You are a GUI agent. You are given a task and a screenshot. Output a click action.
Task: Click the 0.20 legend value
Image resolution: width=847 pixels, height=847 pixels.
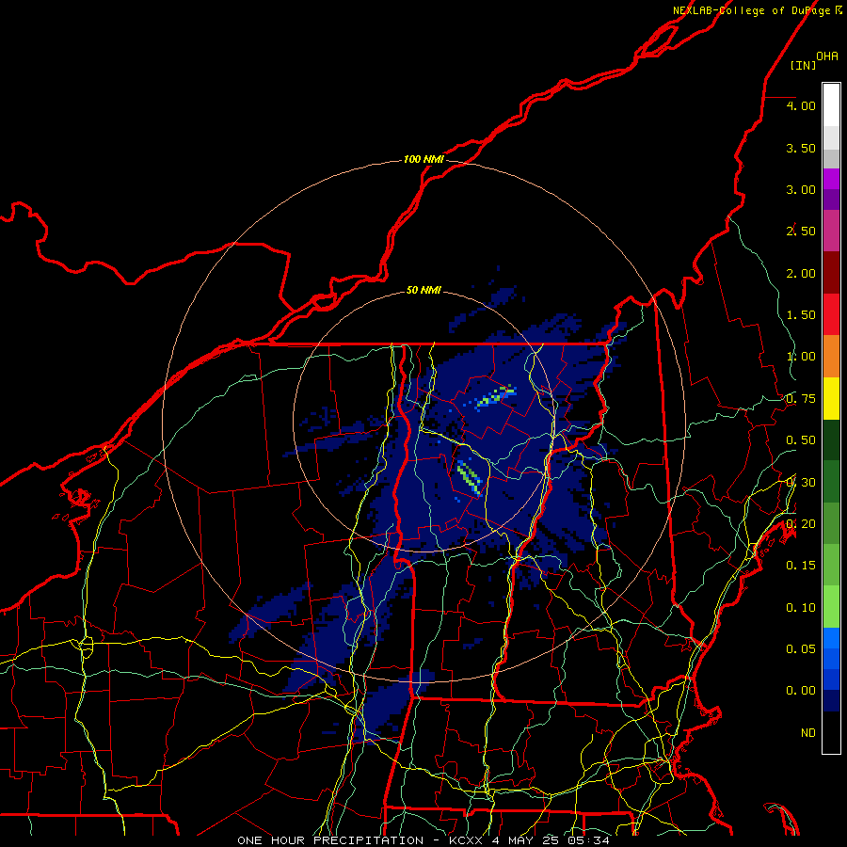tap(801, 524)
